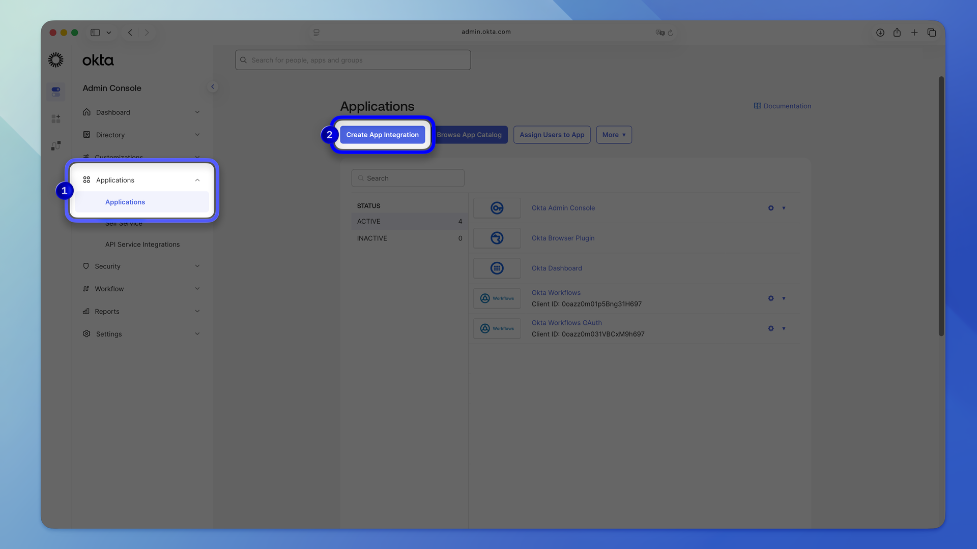
Task: Click the translate icon in address bar
Action: coord(660,33)
